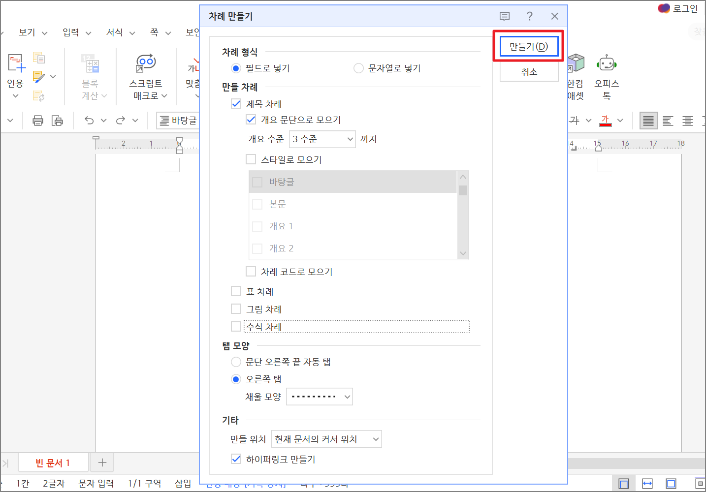Click the 블록 계산 icon
Viewport: 706px width, 492px height.
(x=91, y=64)
